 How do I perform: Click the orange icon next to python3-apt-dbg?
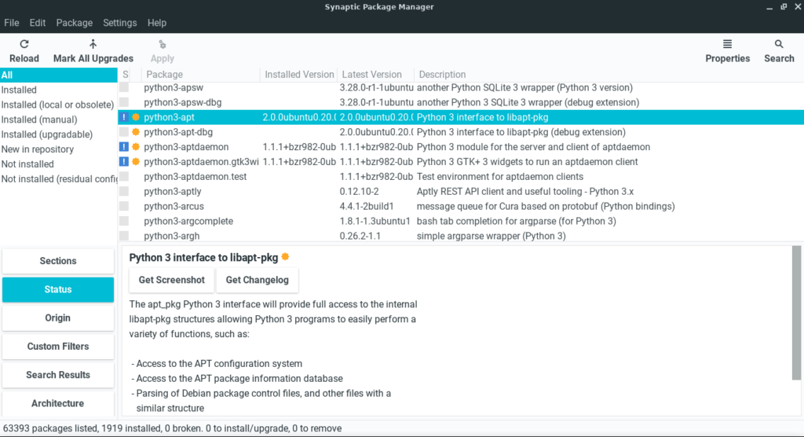[136, 132]
